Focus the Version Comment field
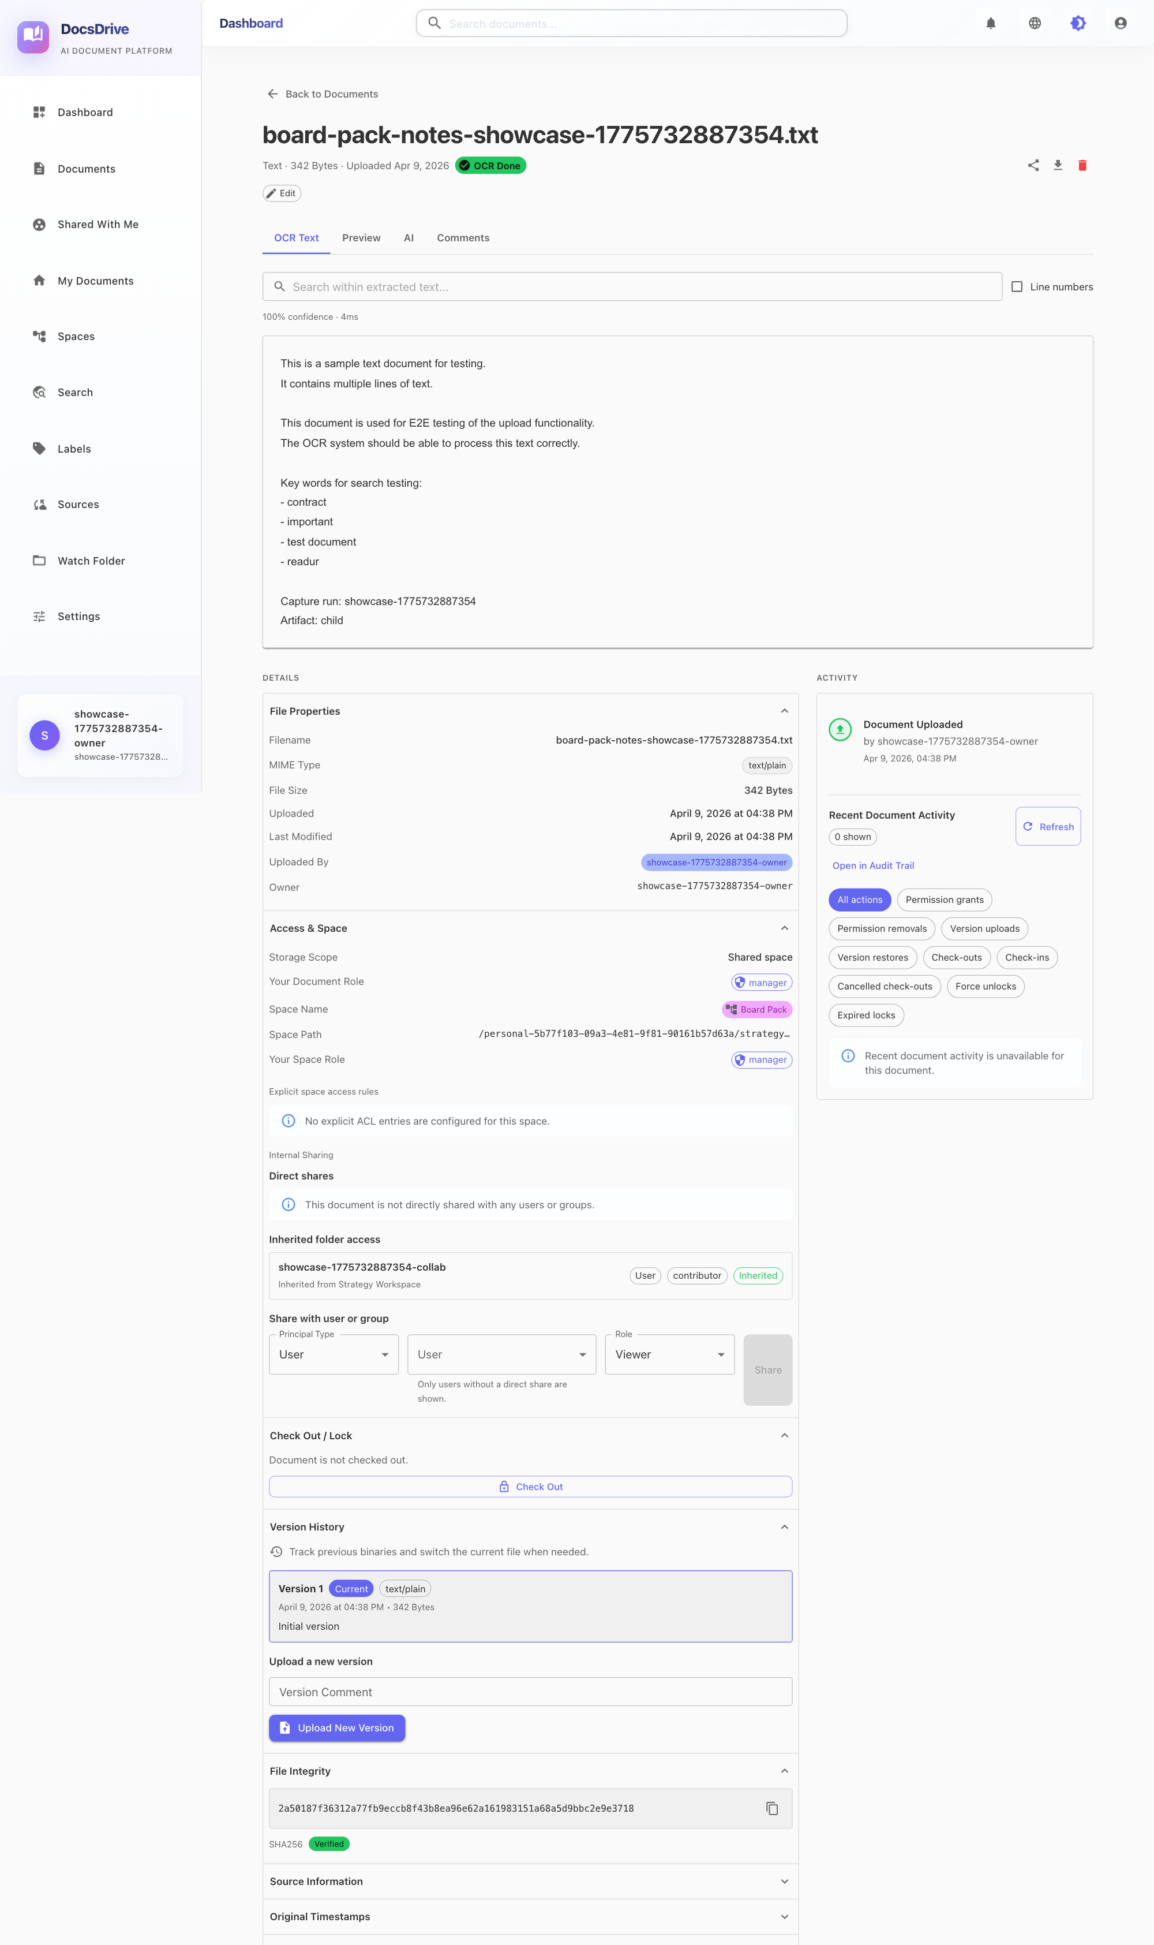This screenshot has width=1154, height=1945. coord(530,1692)
